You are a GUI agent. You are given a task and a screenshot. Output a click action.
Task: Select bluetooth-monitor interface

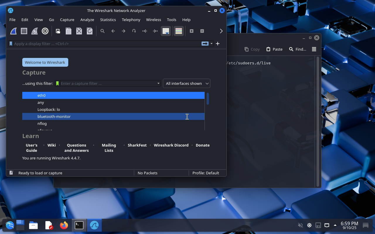click(113, 116)
